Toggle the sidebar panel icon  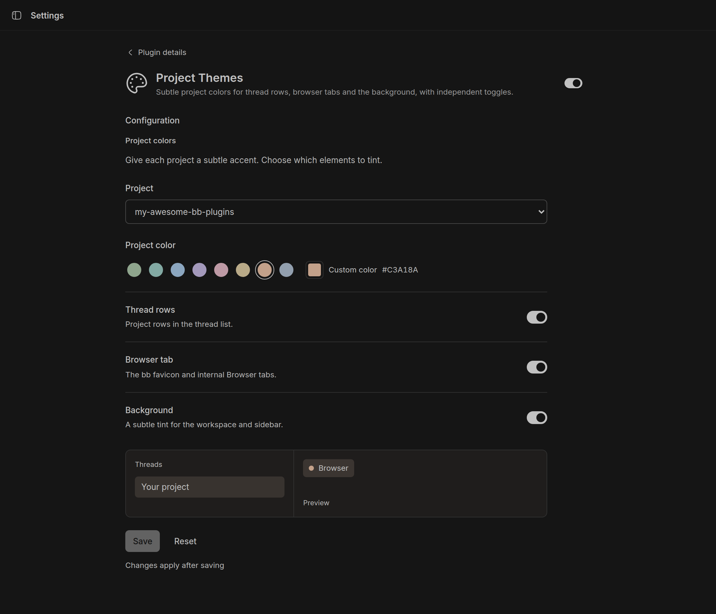(x=17, y=15)
